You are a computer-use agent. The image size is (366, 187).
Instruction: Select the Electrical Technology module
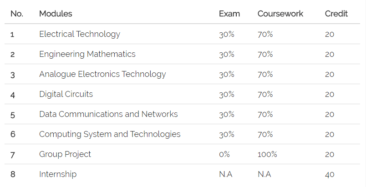click(x=80, y=34)
